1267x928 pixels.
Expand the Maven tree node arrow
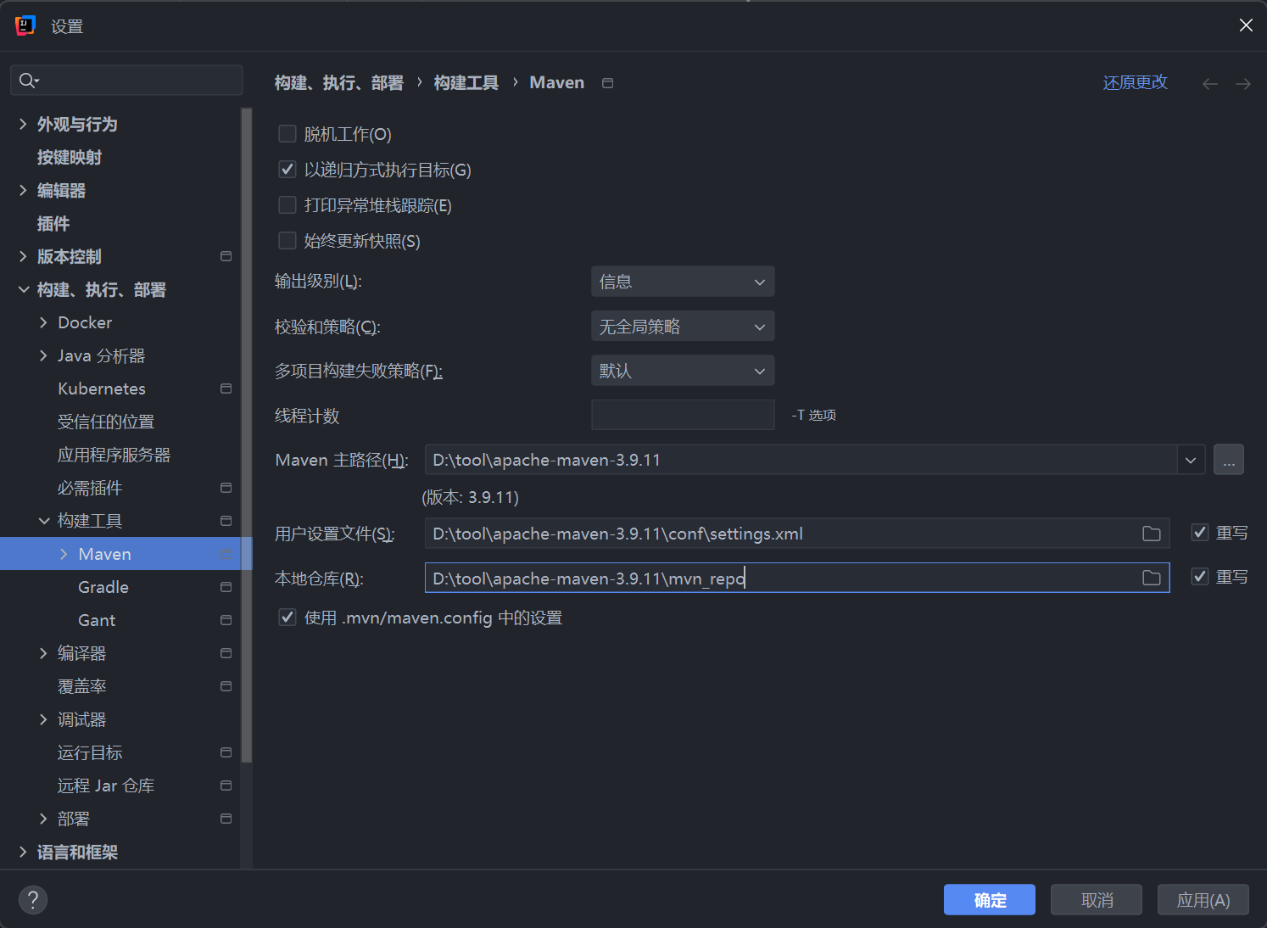(64, 554)
